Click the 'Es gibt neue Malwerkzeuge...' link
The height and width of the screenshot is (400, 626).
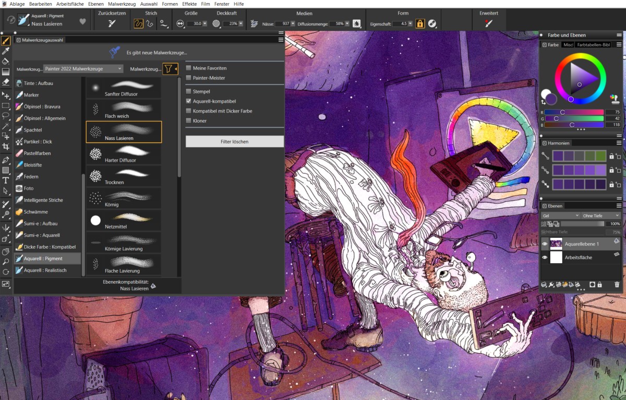pyautogui.click(x=156, y=53)
